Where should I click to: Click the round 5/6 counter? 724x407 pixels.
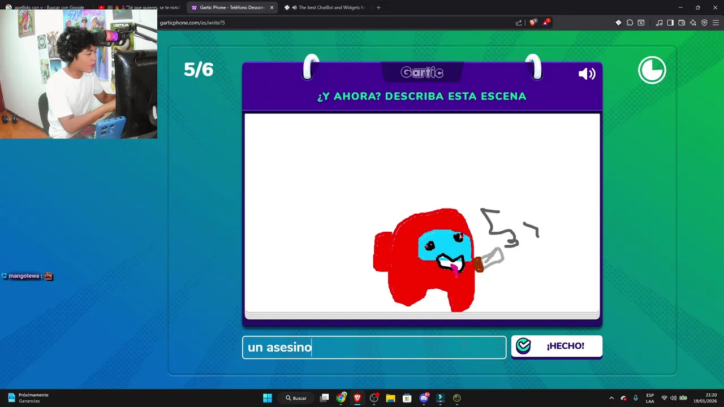[x=199, y=70]
